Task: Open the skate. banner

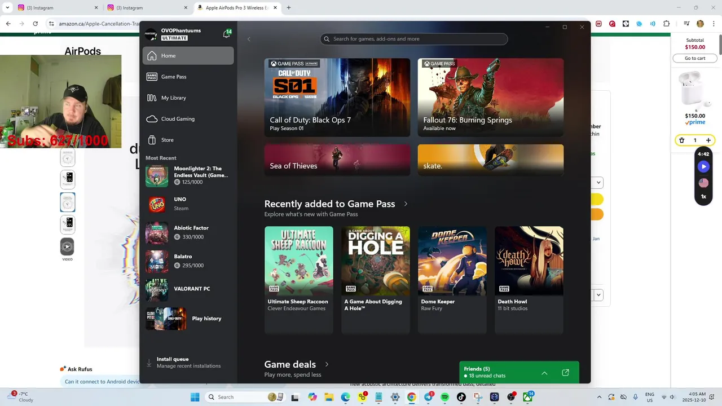Action: coord(491,160)
